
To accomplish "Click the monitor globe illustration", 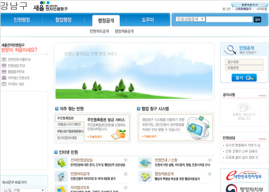I will point(198,127).
